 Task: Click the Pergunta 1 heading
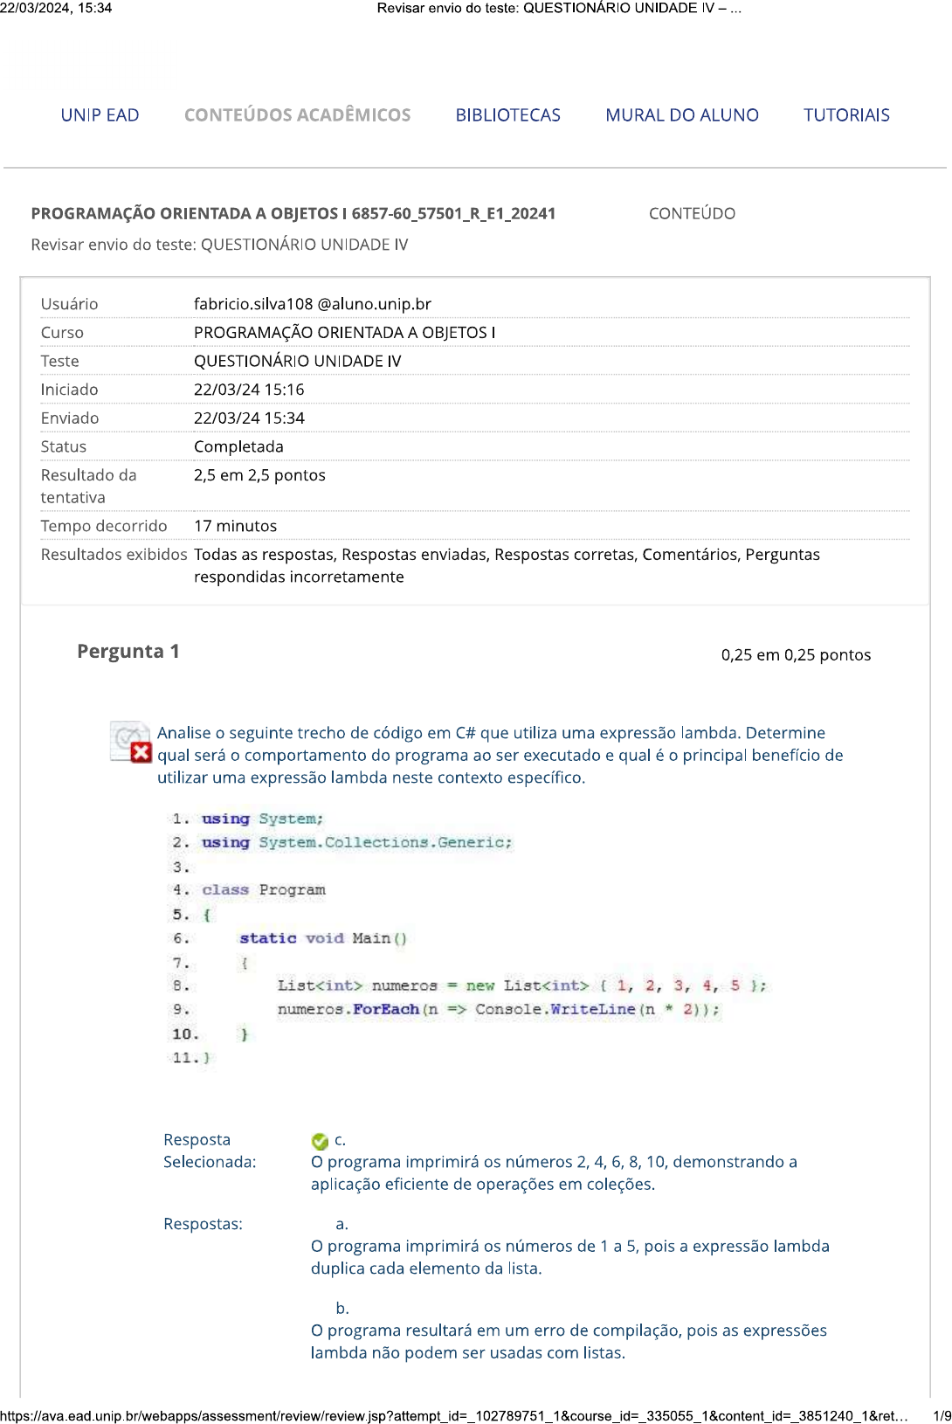128,652
